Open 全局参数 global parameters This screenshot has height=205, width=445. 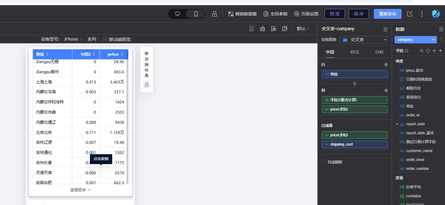276,14
